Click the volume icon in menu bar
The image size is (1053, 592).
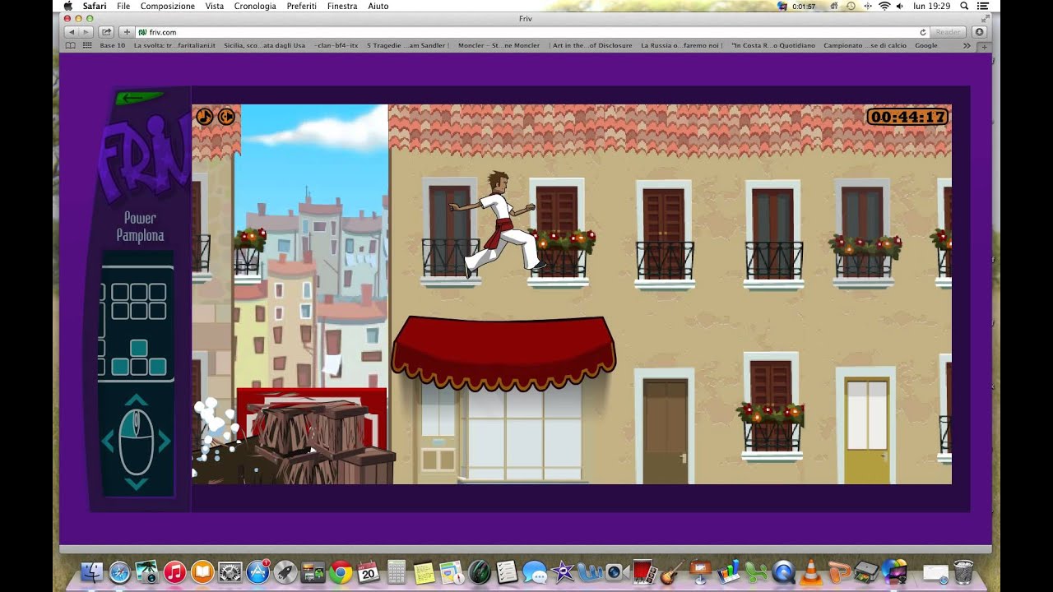point(900,6)
